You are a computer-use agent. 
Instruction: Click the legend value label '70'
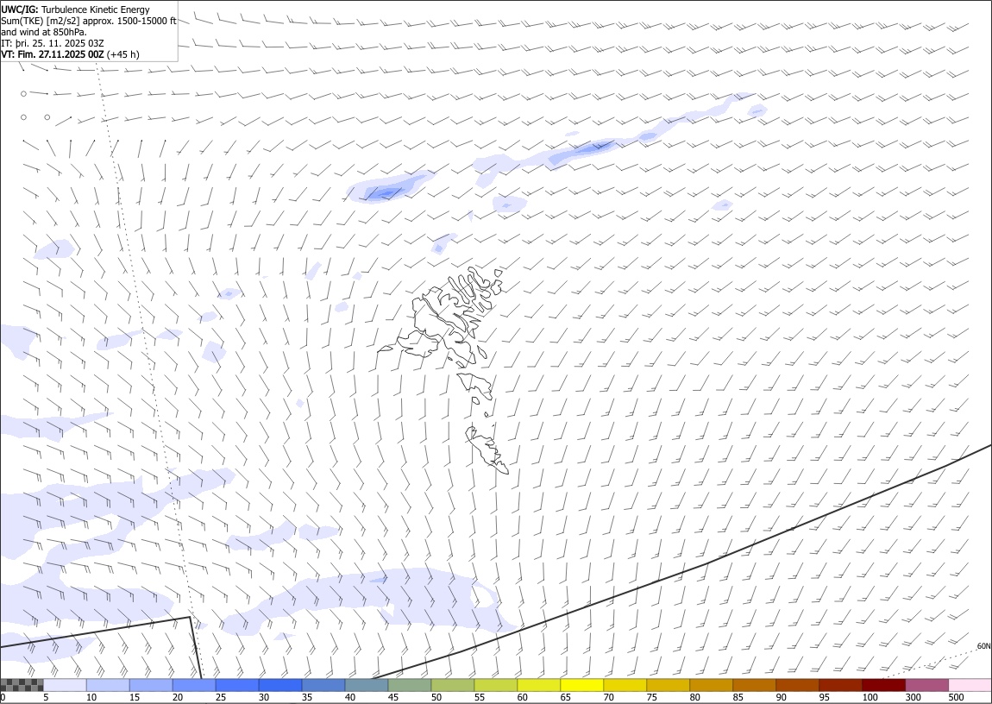[x=609, y=698]
